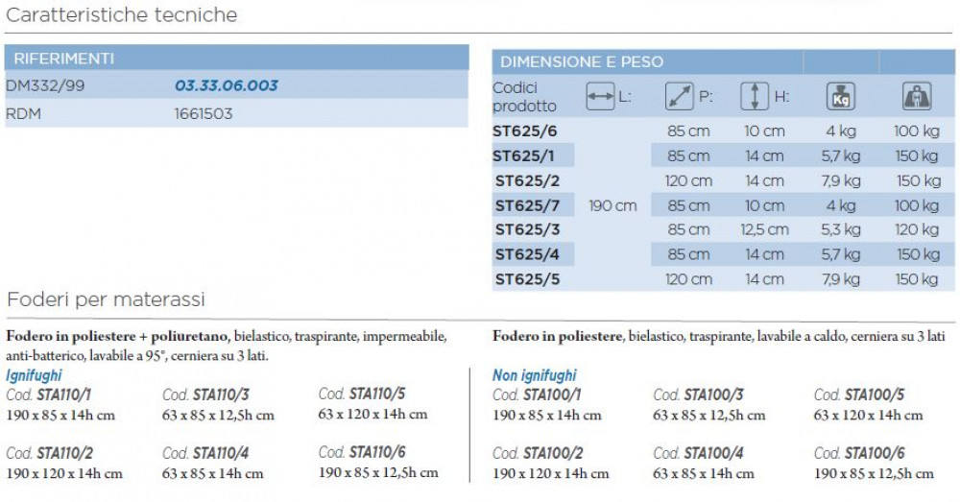Click product code ST625/6 row
The image size is (960, 502).
pos(723,131)
